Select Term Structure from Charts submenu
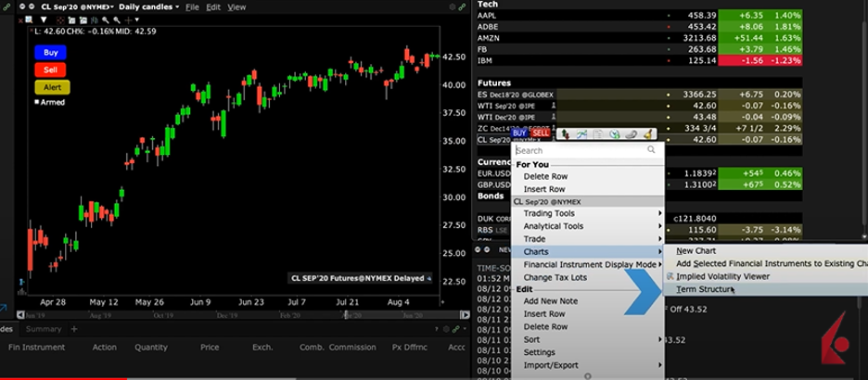This screenshot has height=380, width=868. tap(704, 290)
